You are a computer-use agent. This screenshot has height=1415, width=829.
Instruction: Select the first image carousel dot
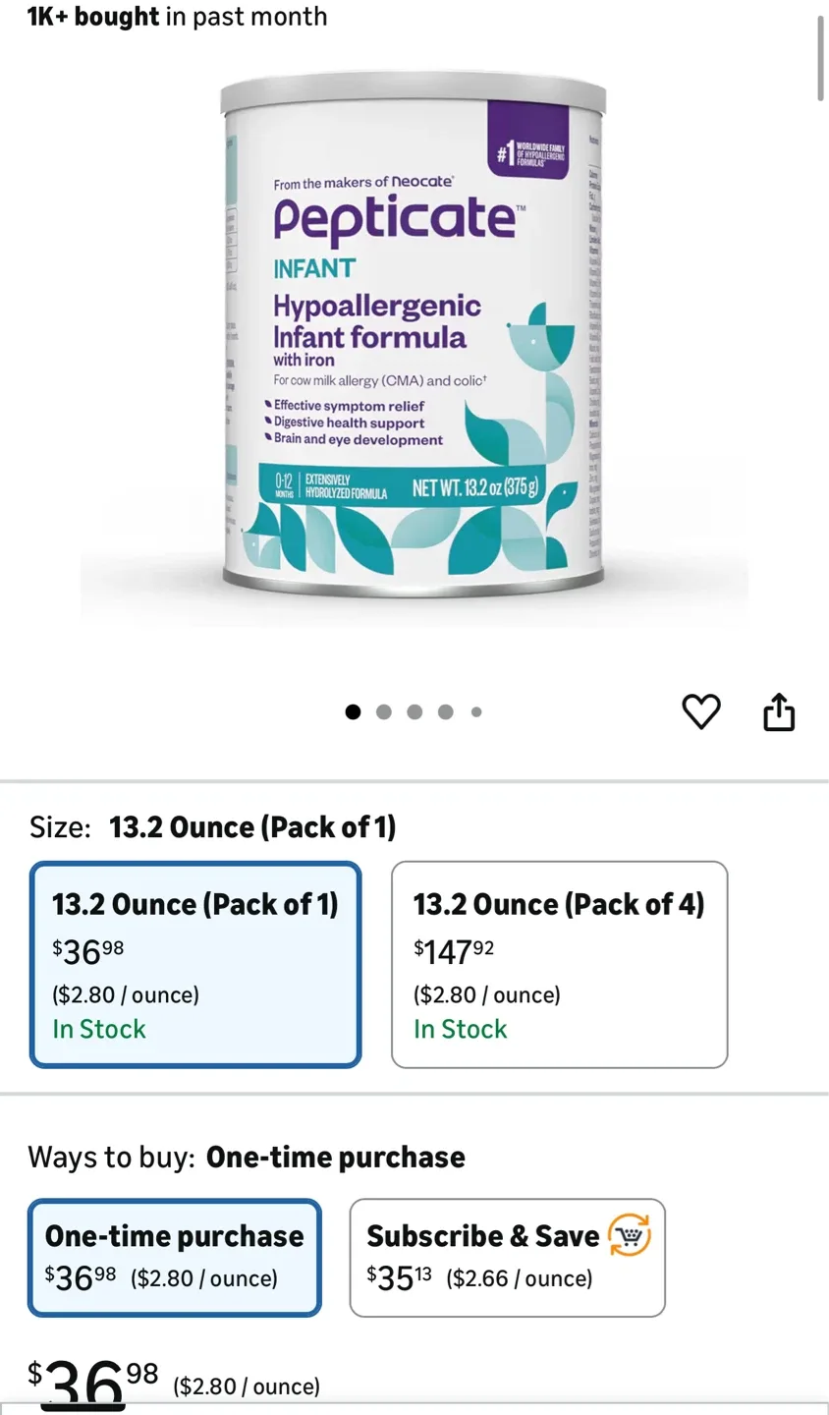(354, 711)
